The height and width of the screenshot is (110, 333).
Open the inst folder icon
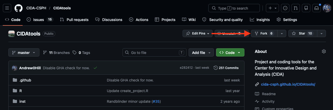point(15,101)
